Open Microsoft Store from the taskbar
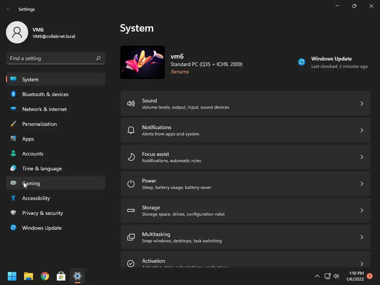This screenshot has width=380, height=285. point(61,276)
